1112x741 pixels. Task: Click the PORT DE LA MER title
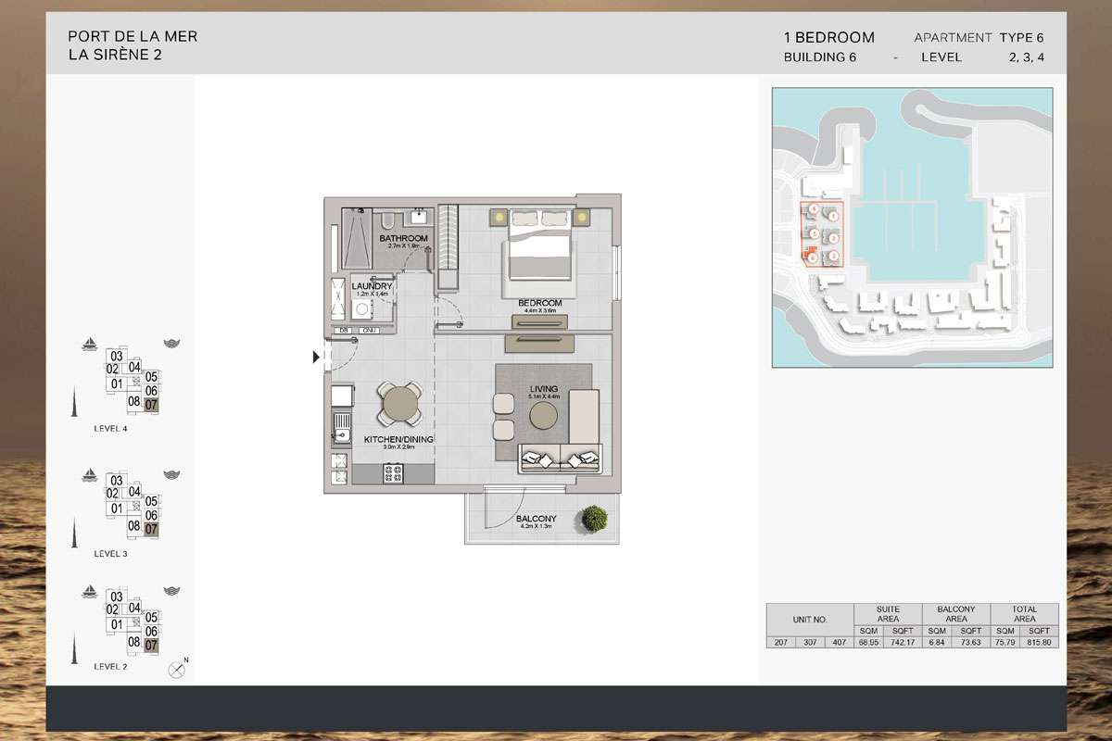pyautogui.click(x=133, y=37)
